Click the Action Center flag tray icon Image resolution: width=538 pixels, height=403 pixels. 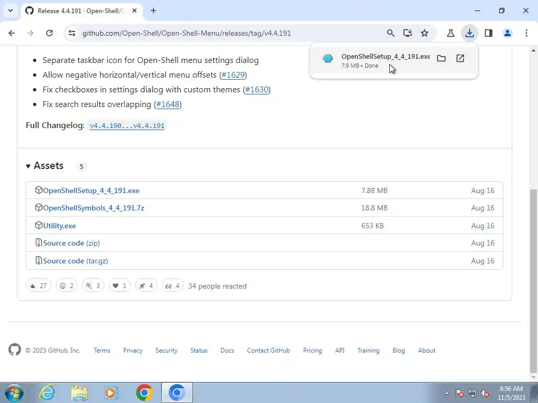click(x=460, y=393)
